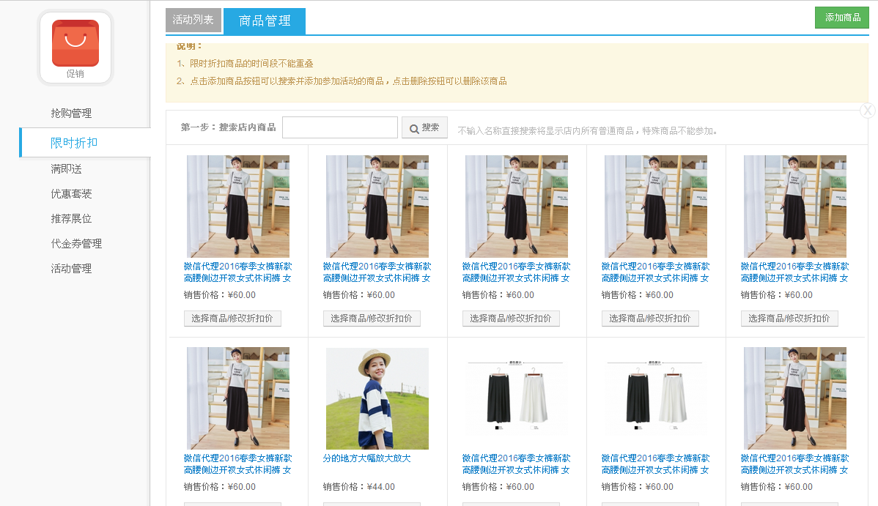Screen dimensions: 878x506
Task: Click the red 促销 shopping bag logo
Action: pyautogui.click(x=75, y=43)
